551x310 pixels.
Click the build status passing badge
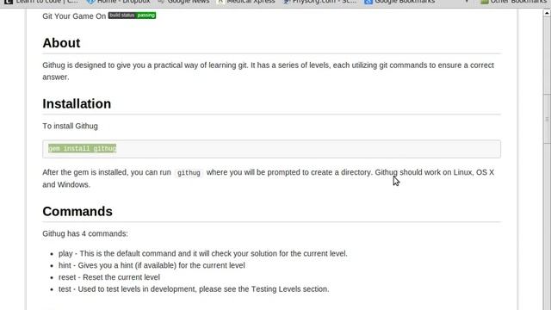coord(132,15)
